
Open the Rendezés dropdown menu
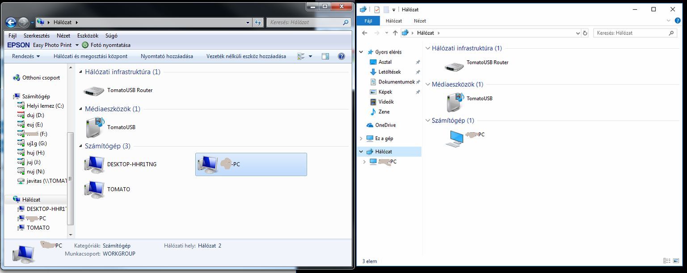point(26,56)
